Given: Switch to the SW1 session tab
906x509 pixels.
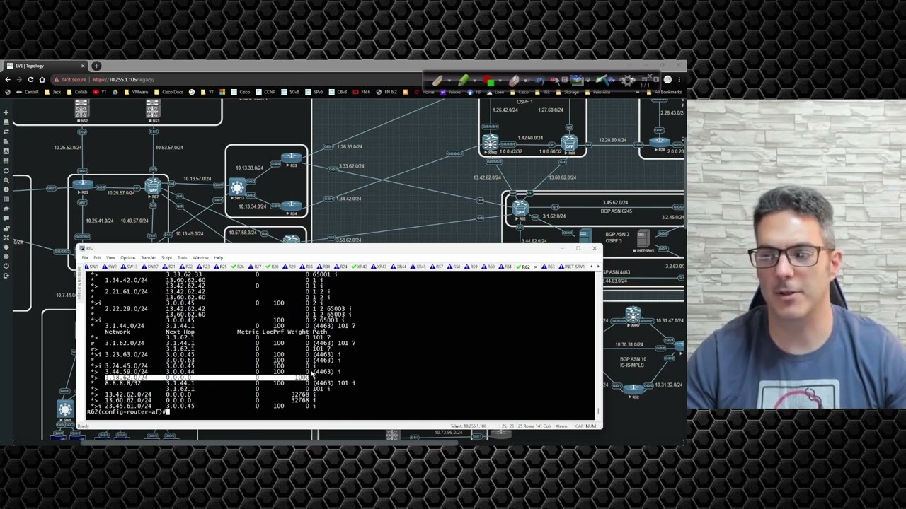Looking at the screenshot, I should (x=92, y=267).
